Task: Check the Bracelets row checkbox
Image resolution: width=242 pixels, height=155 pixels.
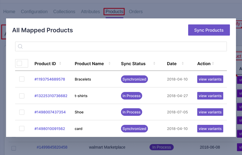Action: tap(22, 79)
